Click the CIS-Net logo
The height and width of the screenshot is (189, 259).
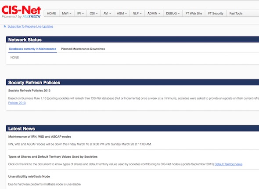pyautogui.click(x=21, y=11)
